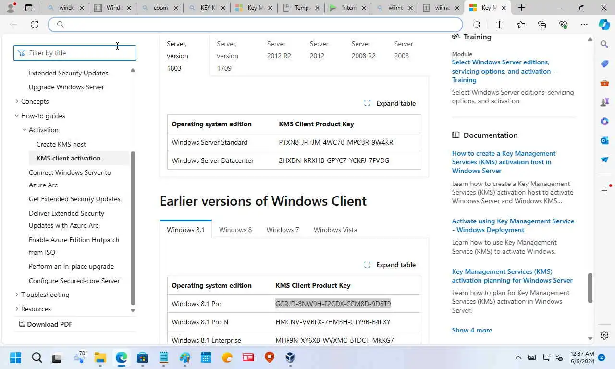
Task: Click the table of contents scrollbar
Action: pos(133,228)
